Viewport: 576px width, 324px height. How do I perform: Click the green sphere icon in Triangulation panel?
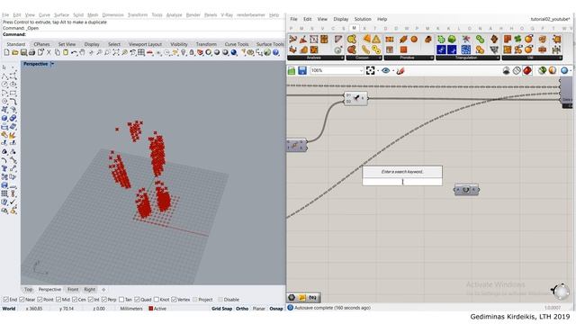pyautogui.click(x=452, y=39)
